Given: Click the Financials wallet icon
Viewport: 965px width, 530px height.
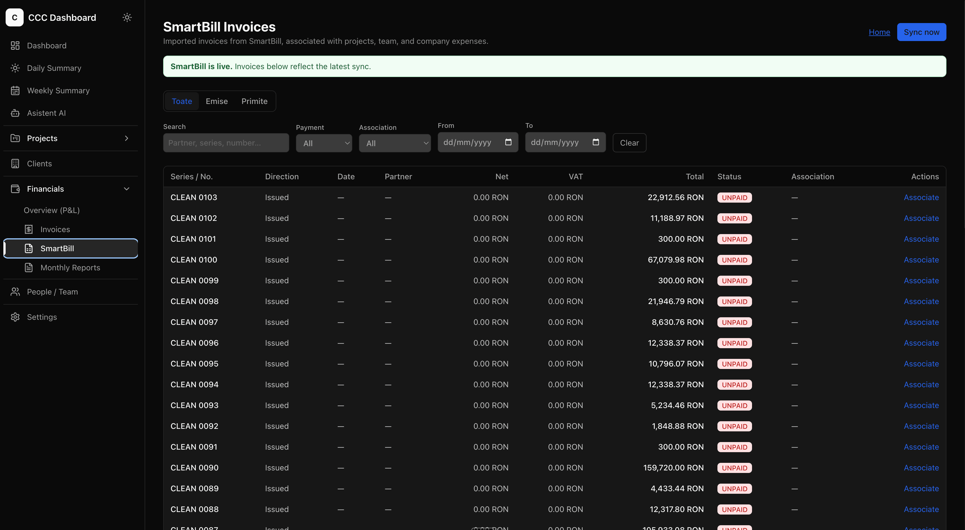Looking at the screenshot, I should [15, 189].
